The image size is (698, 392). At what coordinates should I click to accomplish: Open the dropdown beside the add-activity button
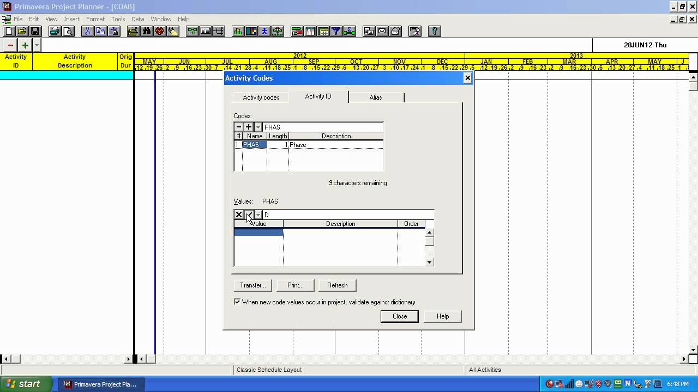click(x=37, y=45)
